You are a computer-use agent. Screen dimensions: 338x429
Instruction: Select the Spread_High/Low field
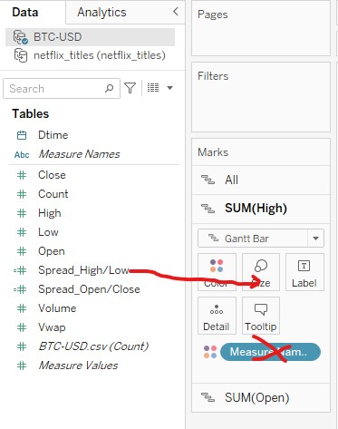[83, 270]
